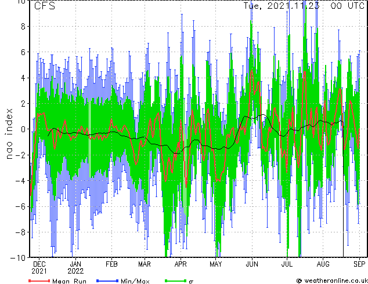
Task: Click the y-axis value -6
Action: click(x=20, y=207)
